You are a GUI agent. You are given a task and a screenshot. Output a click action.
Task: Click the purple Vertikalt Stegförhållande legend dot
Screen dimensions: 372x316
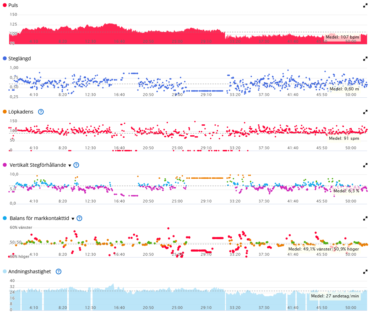(5, 165)
